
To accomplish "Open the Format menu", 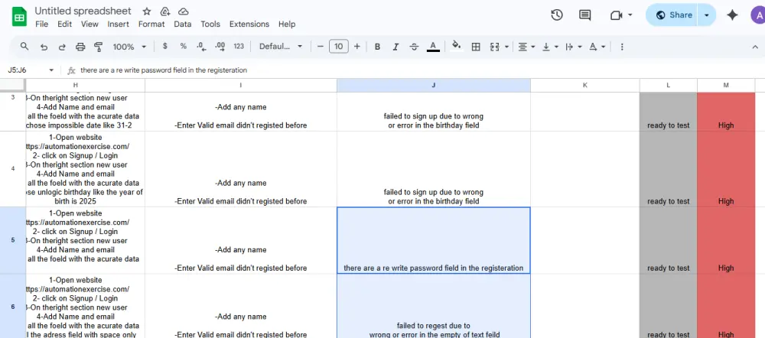I will coord(151,24).
